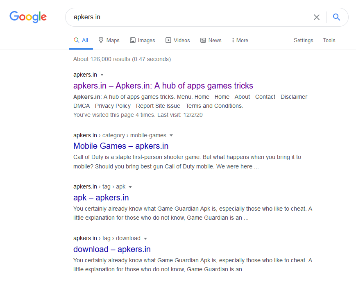Image resolution: width=356 pixels, height=284 pixels.
Task: Switch to the Images tab
Action: click(142, 41)
